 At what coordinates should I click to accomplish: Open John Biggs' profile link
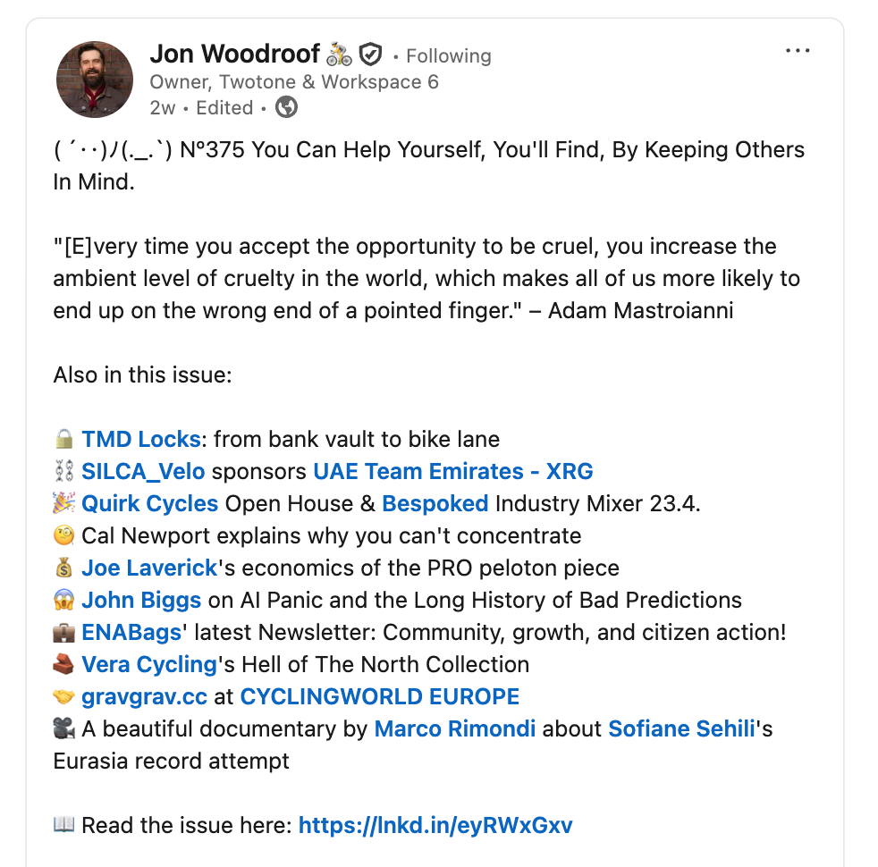tap(141, 600)
